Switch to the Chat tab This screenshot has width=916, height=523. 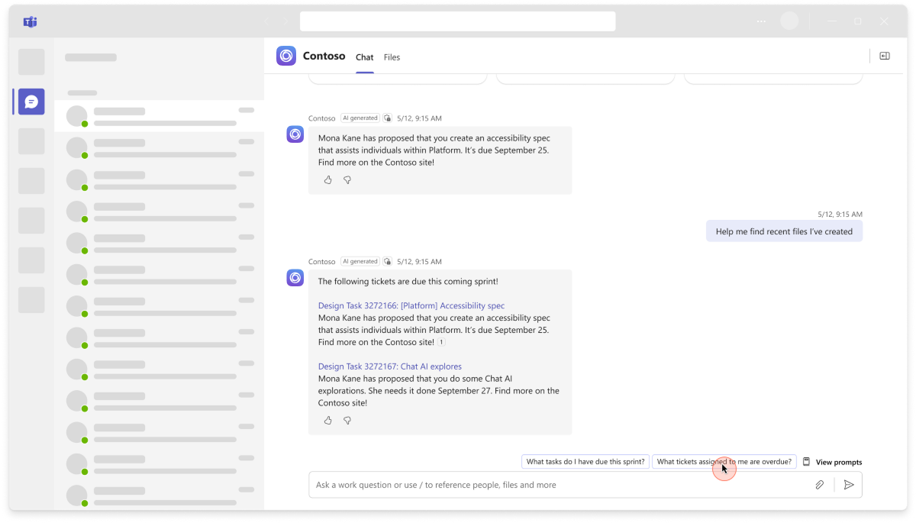click(365, 57)
